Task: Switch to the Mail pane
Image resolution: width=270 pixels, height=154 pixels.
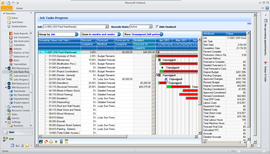Action: click(x=17, y=132)
